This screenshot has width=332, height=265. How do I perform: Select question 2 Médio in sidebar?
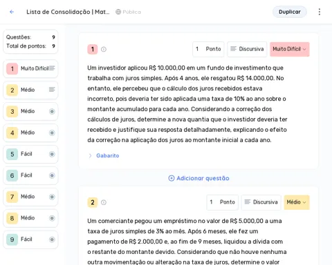click(30, 90)
